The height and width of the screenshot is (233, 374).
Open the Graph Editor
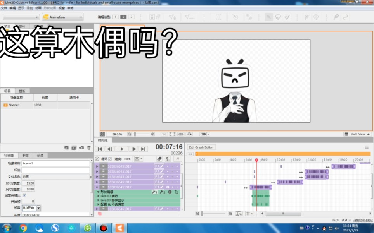point(202,147)
